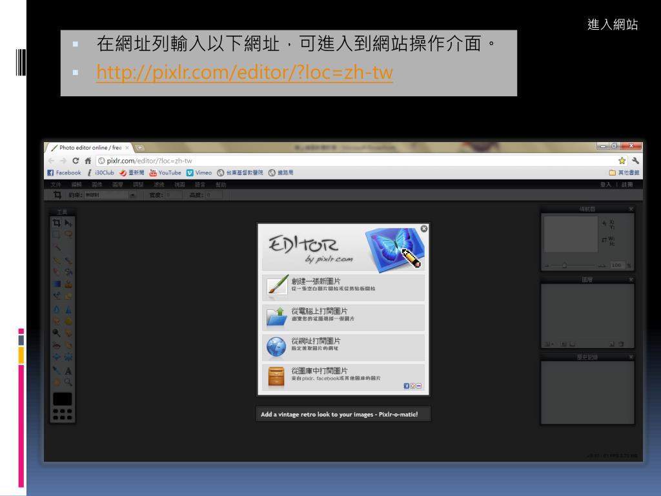Screen dimensions: 661x496
Task: Click 從圖庫中打開圖片 option
Action: [343, 377]
